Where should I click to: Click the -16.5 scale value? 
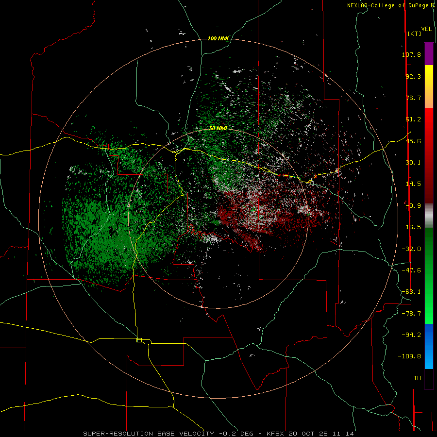(411, 227)
